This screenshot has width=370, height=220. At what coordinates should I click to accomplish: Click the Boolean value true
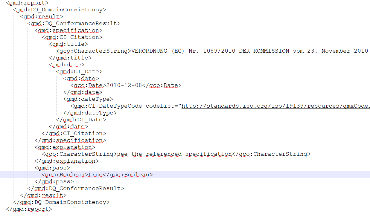pyautogui.click(x=95, y=175)
